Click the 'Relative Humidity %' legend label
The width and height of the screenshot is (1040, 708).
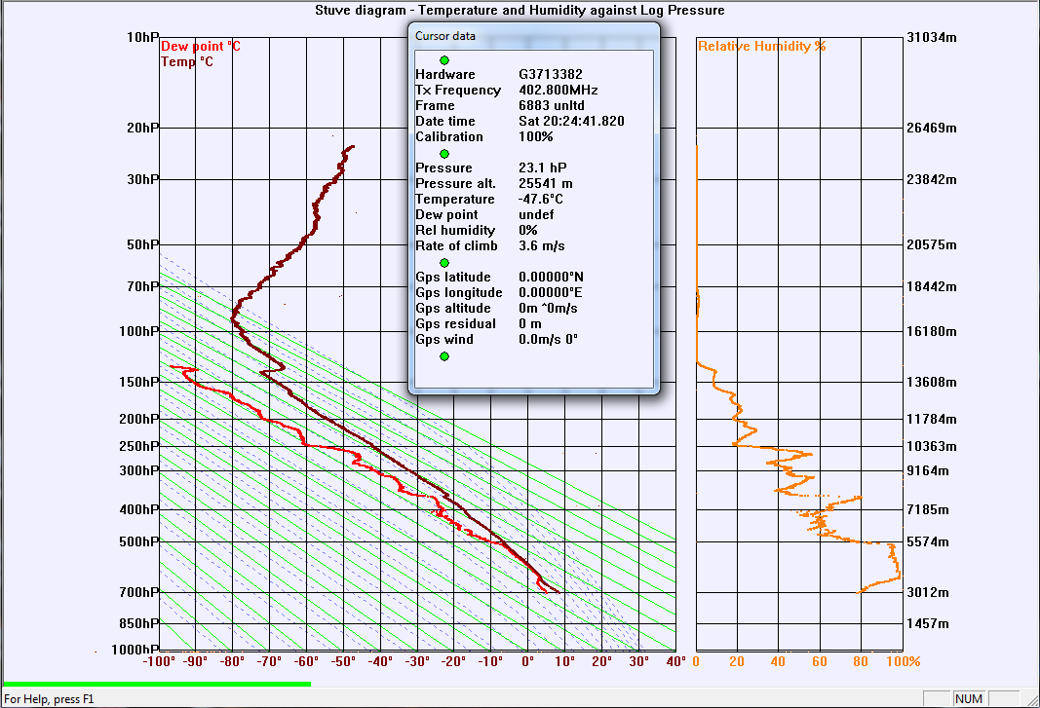point(762,46)
